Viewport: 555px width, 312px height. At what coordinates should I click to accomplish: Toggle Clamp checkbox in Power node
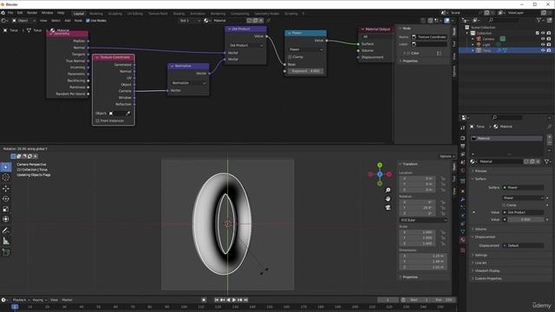290,57
